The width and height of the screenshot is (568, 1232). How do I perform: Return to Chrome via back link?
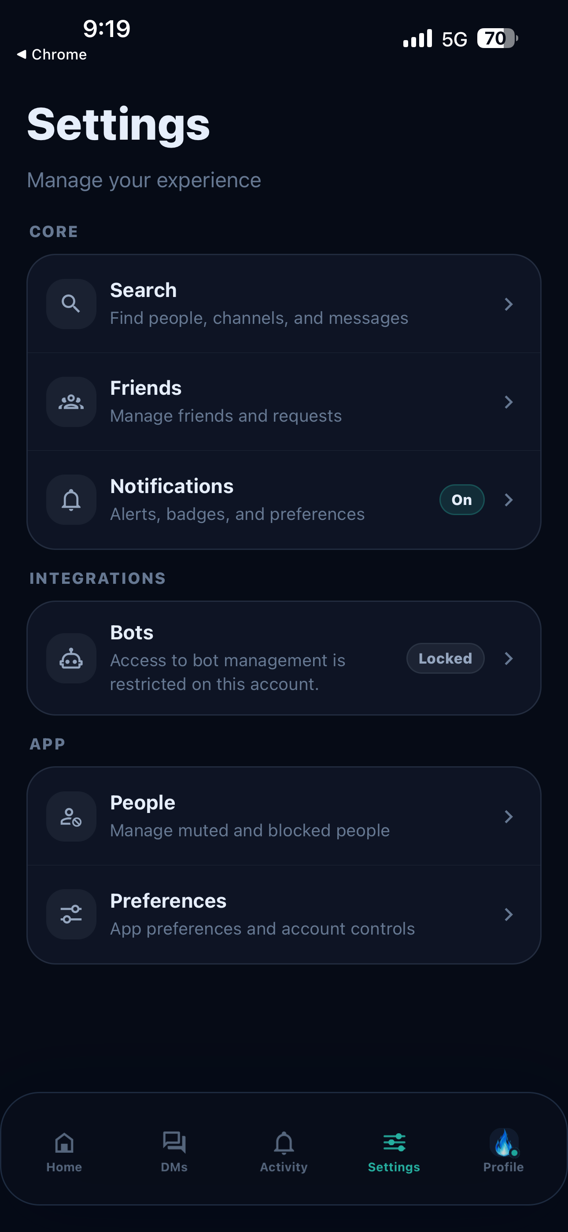(x=52, y=55)
